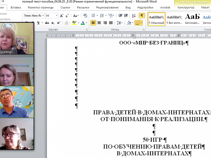Apply superscript formatting
Image resolution: width=211 pixels, height=158 pixels.
pos(59,23)
